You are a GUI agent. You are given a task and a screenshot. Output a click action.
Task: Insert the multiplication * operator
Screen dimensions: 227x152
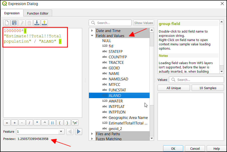pos(37,123)
